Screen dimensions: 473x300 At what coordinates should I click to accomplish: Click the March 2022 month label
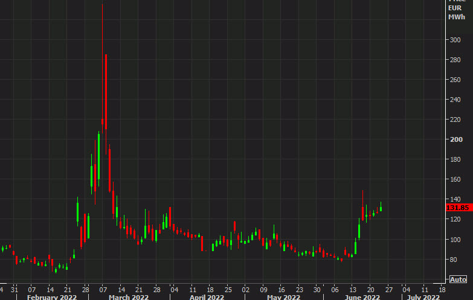128,297
